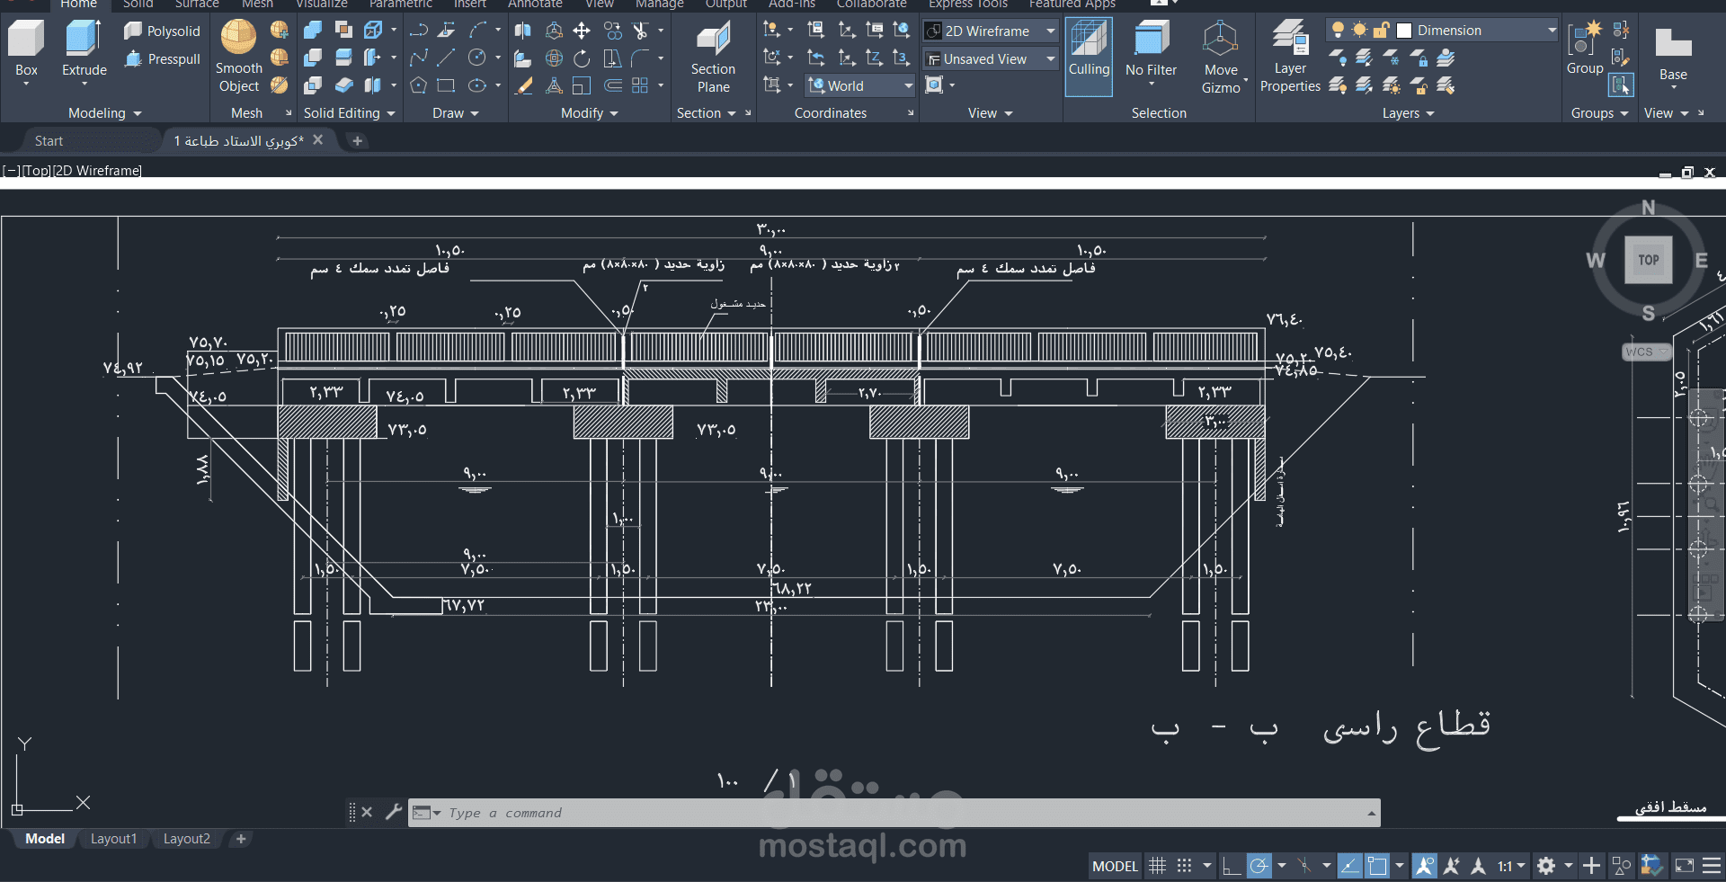Image resolution: width=1726 pixels, height=882 pixels.
Task: Click the [2D Wireframe] viewport label
Action: pos(97,171)
